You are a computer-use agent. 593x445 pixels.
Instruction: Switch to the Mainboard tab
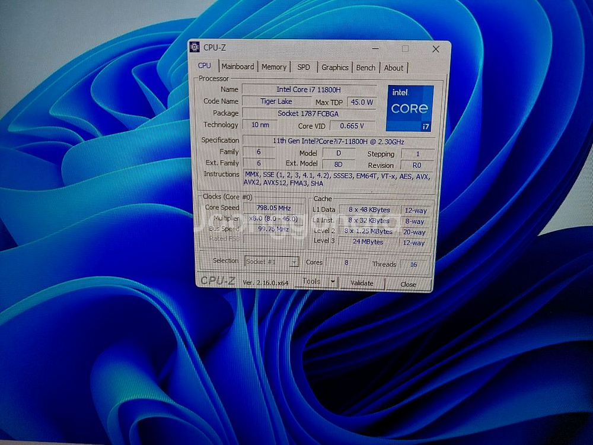(237, 67)
